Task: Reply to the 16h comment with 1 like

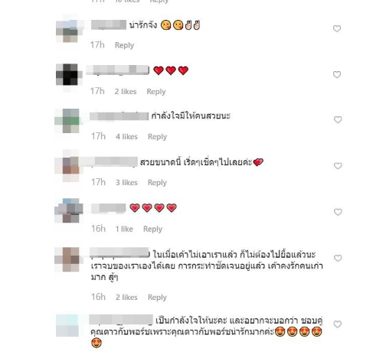Action: (152, 229)
